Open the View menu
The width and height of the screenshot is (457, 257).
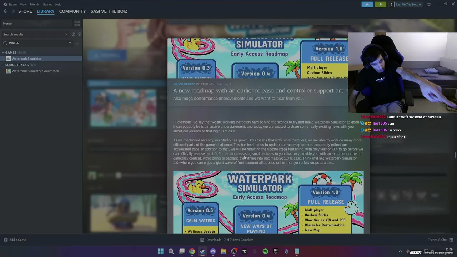[23, 4]
